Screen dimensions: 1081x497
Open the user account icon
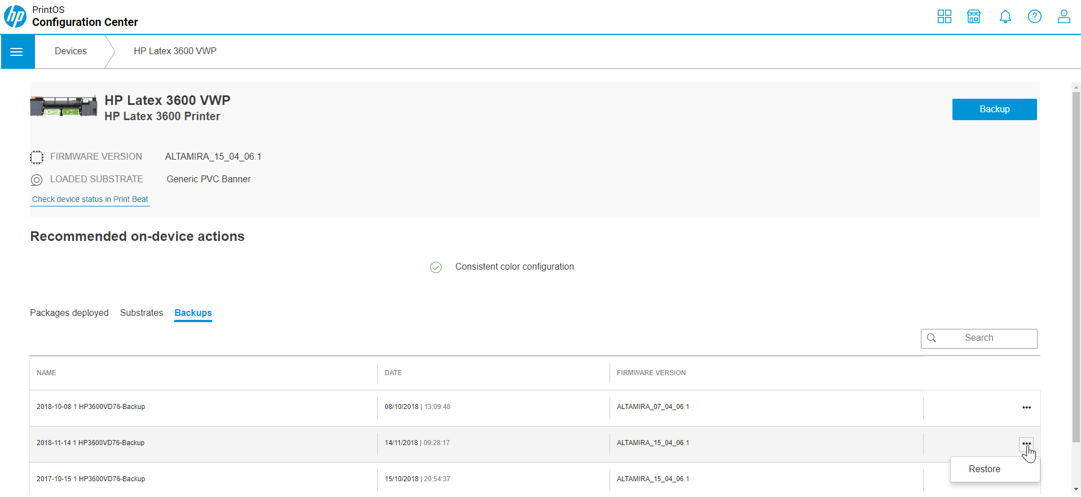coord(1064,16)
